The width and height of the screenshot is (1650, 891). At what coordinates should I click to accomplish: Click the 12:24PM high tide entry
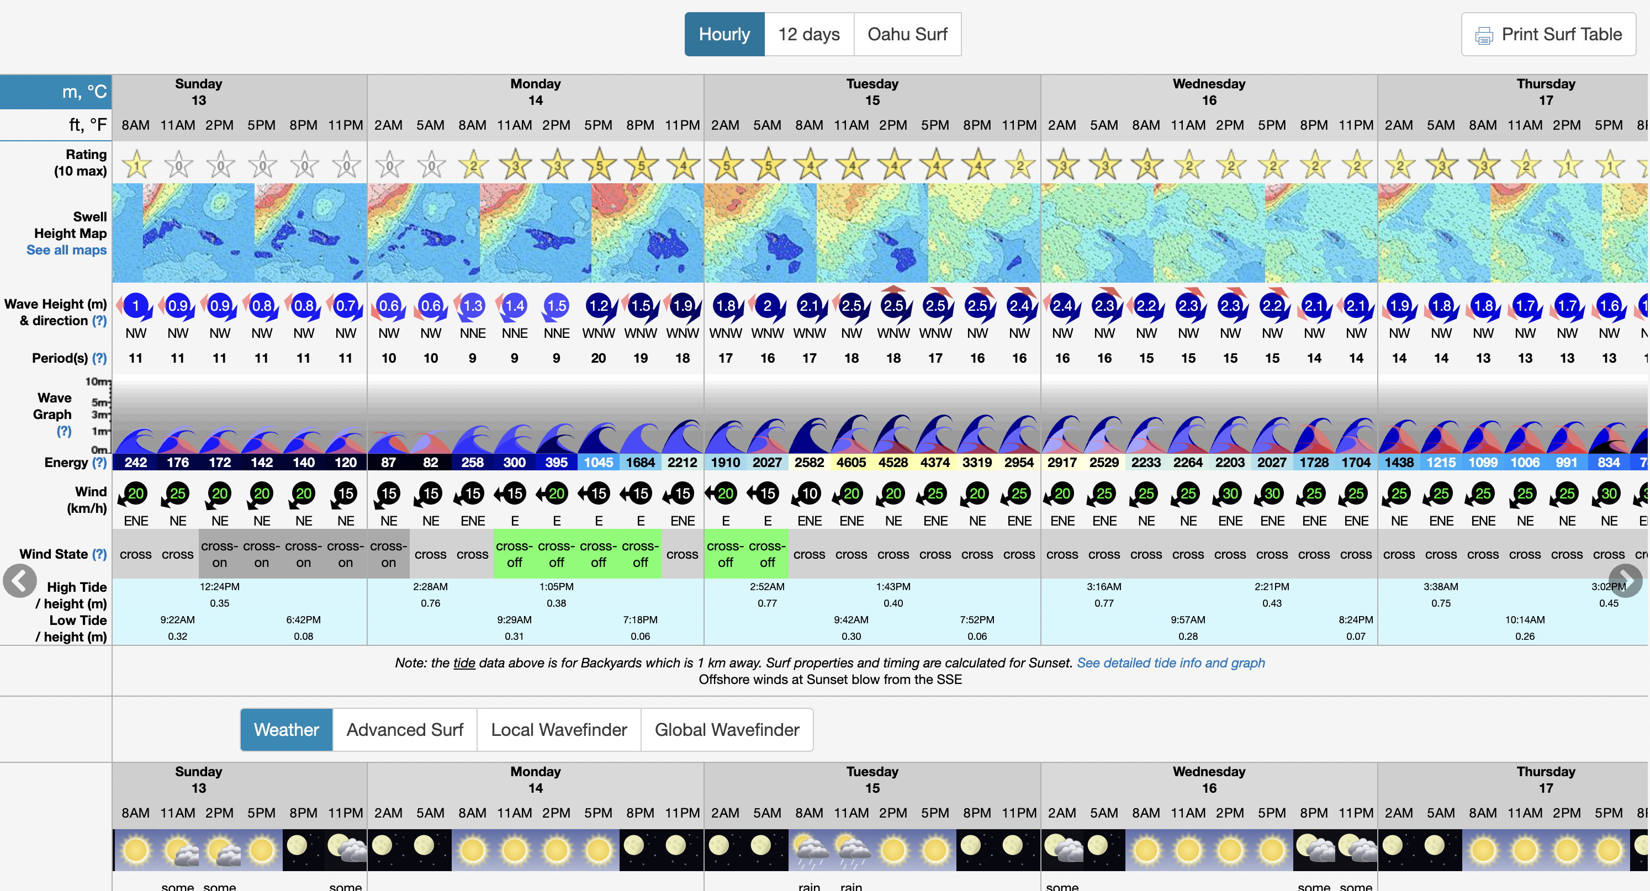tap(220, 587)
